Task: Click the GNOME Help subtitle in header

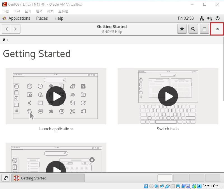Action: coord(112,32)
